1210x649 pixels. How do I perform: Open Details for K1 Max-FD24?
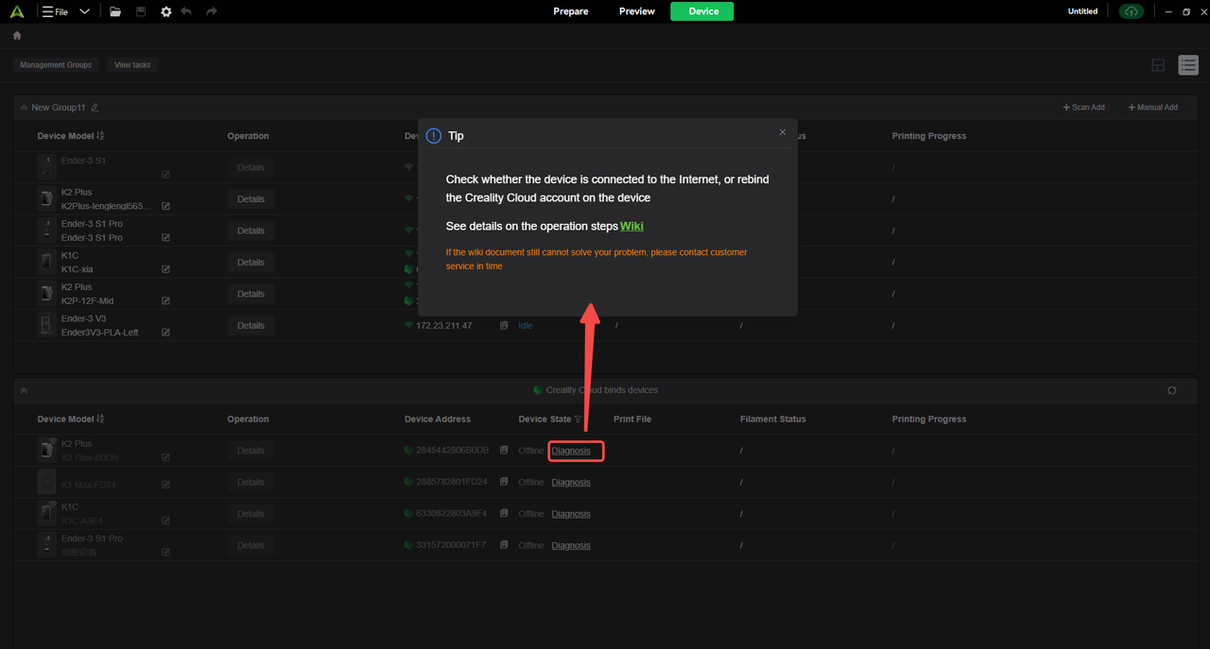coord(251,482)
